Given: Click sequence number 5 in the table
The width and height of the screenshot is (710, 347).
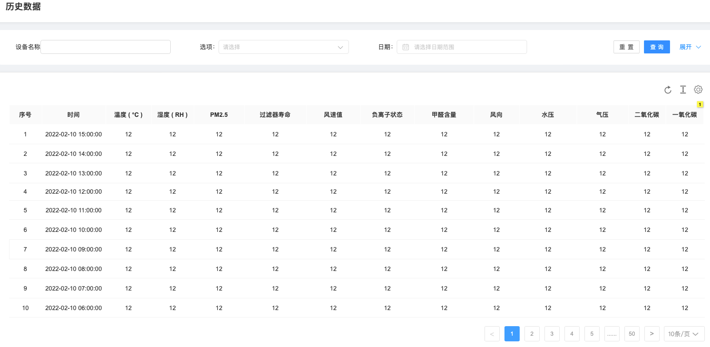Looking at the screenshot, I should click(x=25, y=210).
